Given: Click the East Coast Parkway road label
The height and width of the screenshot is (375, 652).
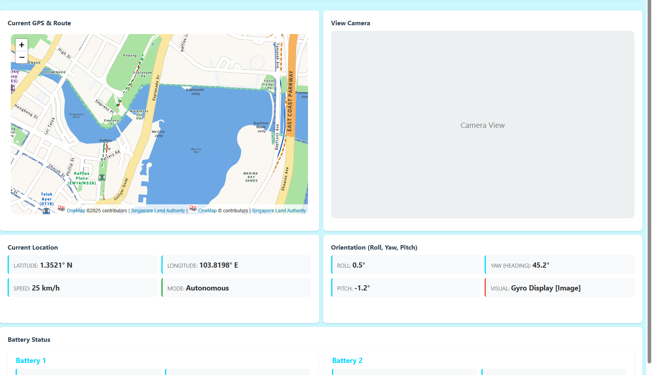Looking at the screenshot, I should point(290,101).
